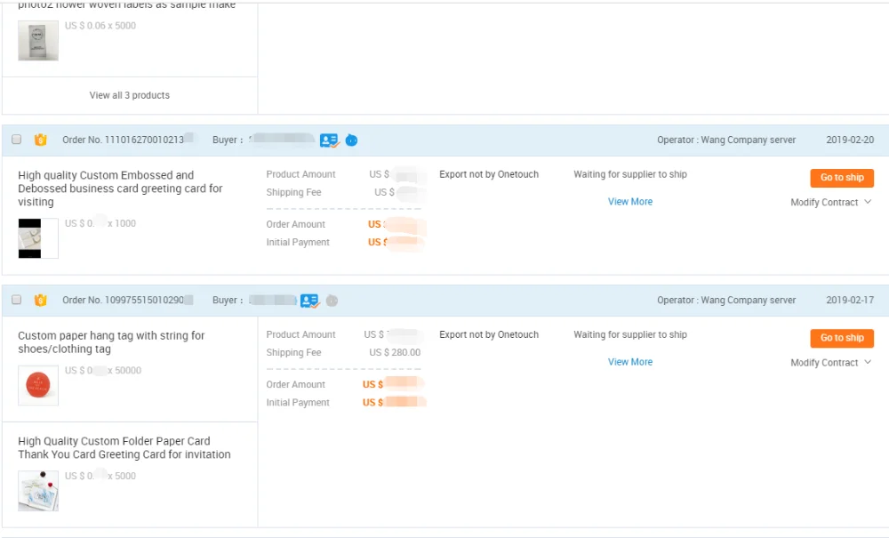Expand Modify Contract dropdown for the embossed card order
This screenshot has width=889, height=538.
(x=830, y=203)
